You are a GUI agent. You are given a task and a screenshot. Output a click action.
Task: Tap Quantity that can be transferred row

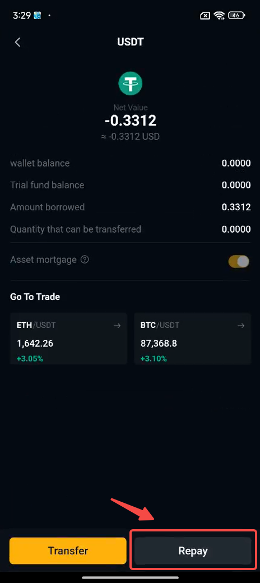pyautogui.click(x=130, y=229)
